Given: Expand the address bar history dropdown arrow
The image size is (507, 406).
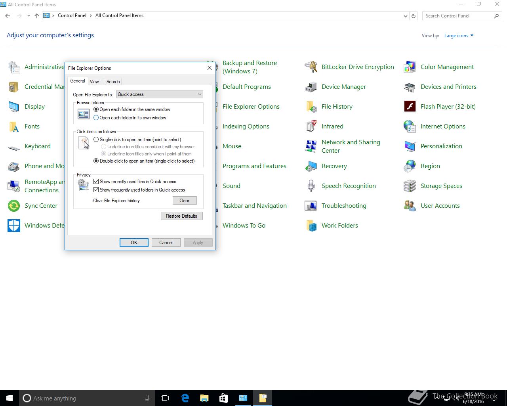Looking at the screenshot, I should point(405,16).
